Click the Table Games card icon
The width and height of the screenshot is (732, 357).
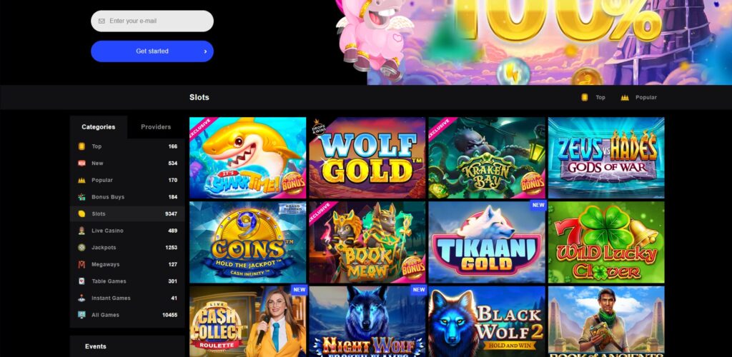81,281
